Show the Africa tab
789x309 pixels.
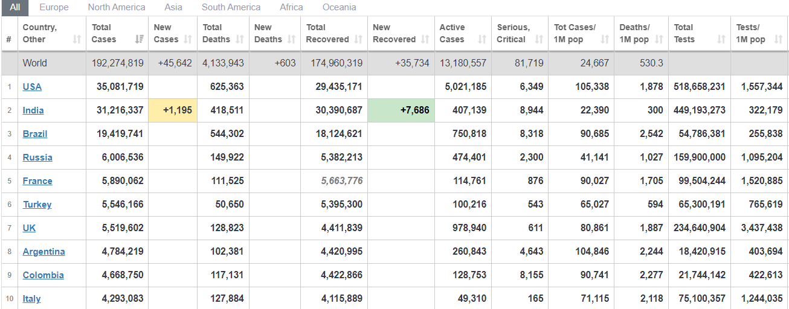point(292,7)
